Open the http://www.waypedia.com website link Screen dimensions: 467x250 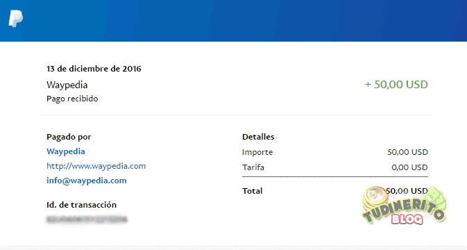pos(96,166)
